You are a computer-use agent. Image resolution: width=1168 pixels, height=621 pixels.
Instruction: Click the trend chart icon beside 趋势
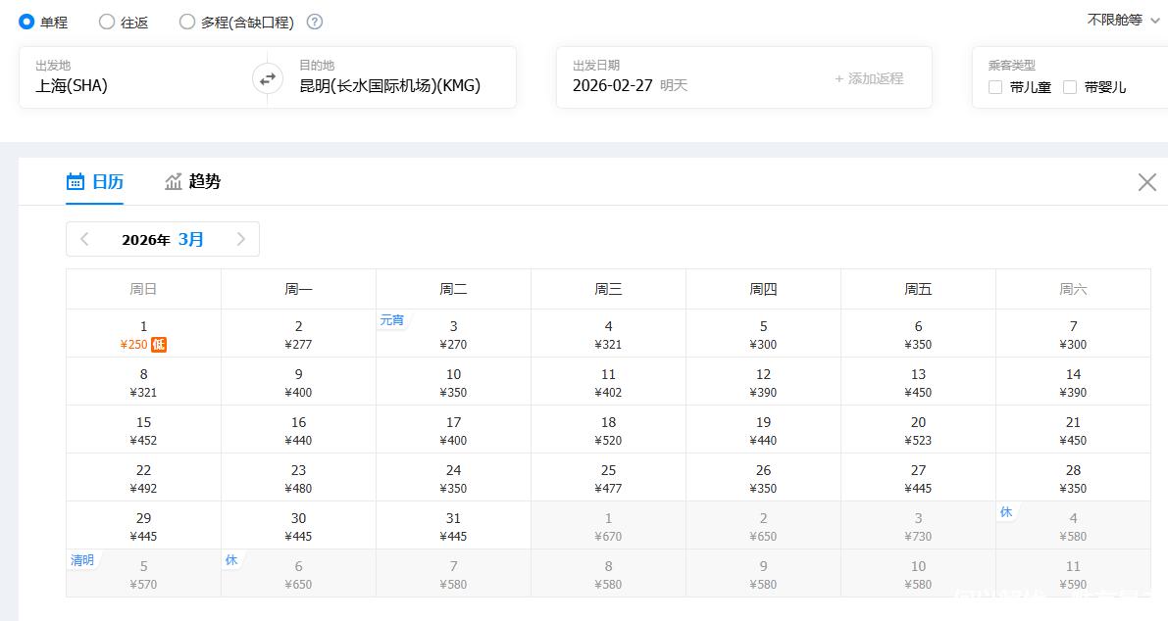174,182
